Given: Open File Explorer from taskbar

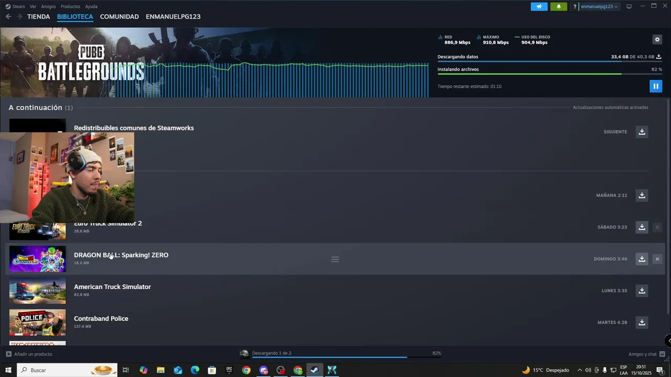Looking at the screenshot, I should [x=160, y=370].
